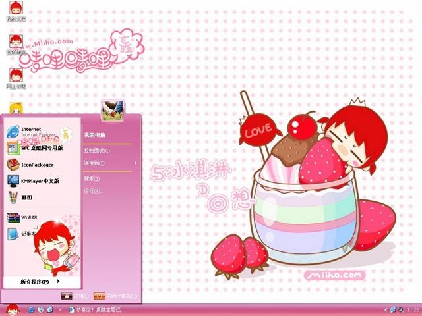This screenshot has width=422, height=316.
Task: Expand 连接到(T) submenu arrow
Action: (136, 163)
